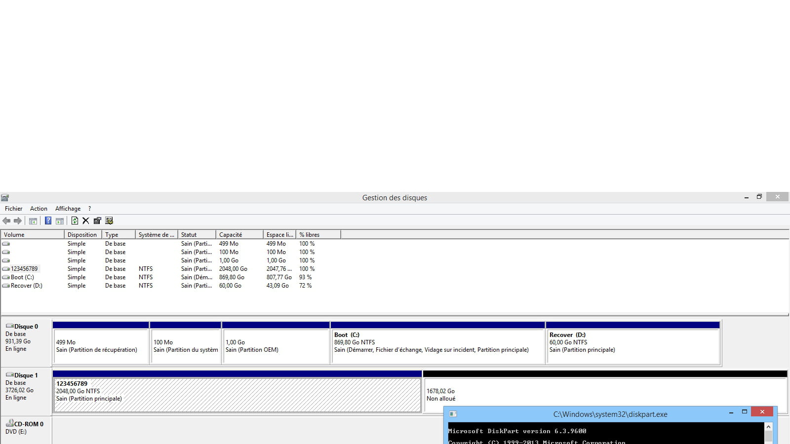Screen dimensions: 790x444
Task: Click the 72 % free cell
Action: (x=305, y=286)
